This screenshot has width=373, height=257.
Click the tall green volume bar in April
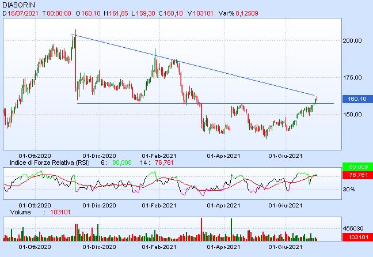[x=231, y=229]
